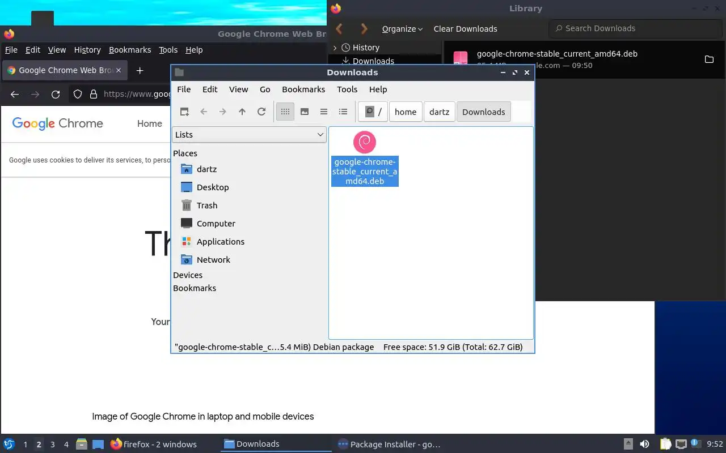This screenshot has height=453, width=726.
Task: Click the Firefox tracking protection shield icon
Action: 78,95
